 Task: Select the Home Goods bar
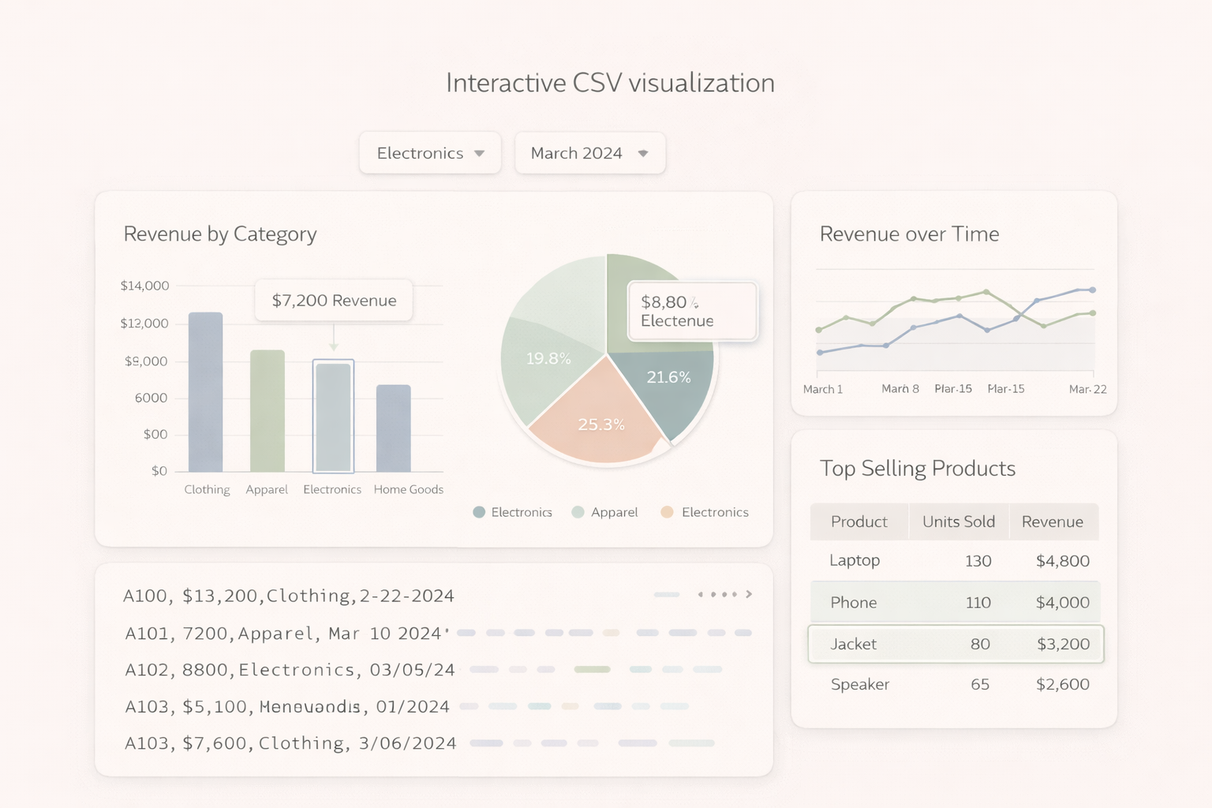pos(394,428)
